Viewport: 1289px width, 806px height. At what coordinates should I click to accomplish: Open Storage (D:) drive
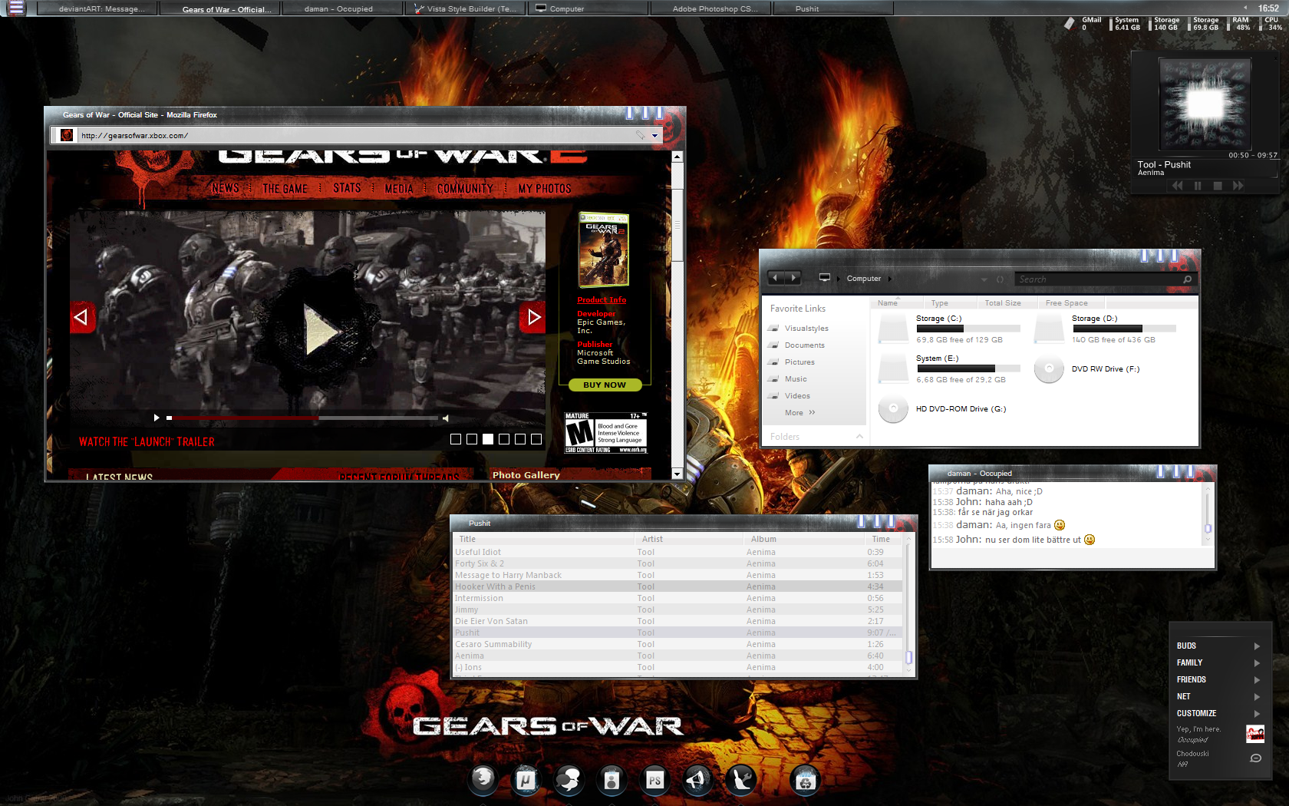pos(1106,329)
